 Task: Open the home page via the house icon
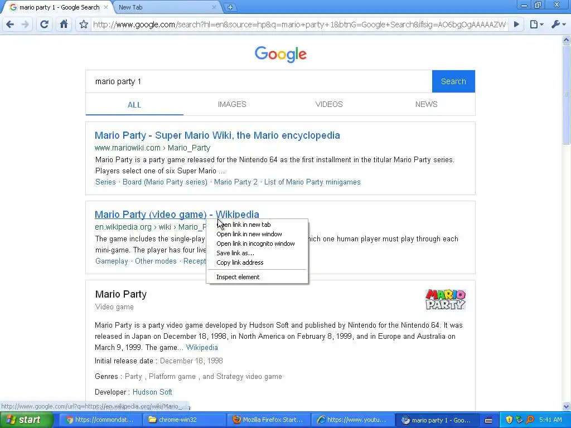(64, 25)
